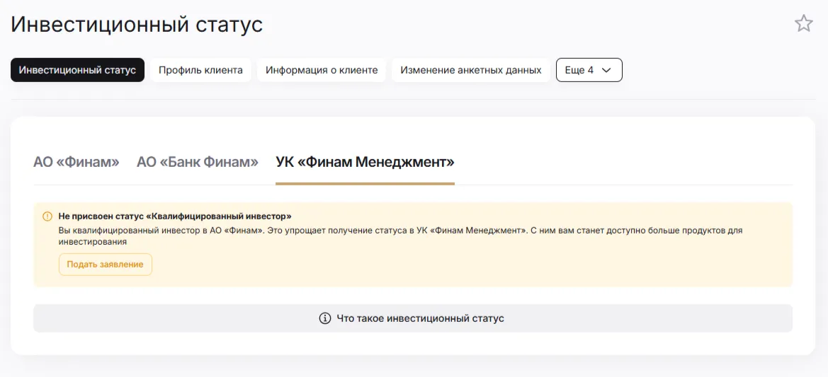Go to "Изменение анкетных данных" tab
This screenshot has width=828, height=377.
pyautogui.click(x=471, y=70)
